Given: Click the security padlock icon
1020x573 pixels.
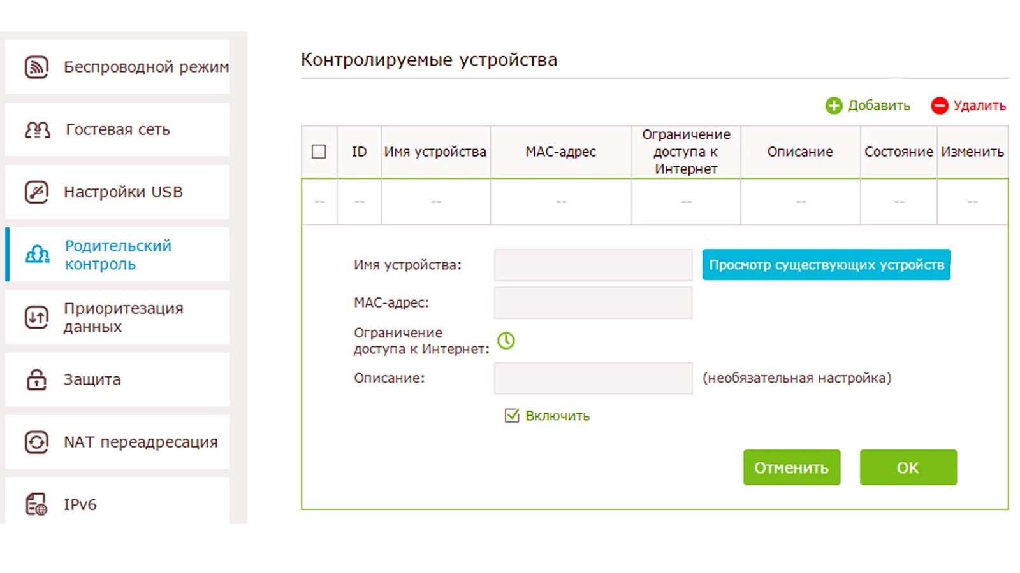Looking at the screenshot, I should point(36,379).
